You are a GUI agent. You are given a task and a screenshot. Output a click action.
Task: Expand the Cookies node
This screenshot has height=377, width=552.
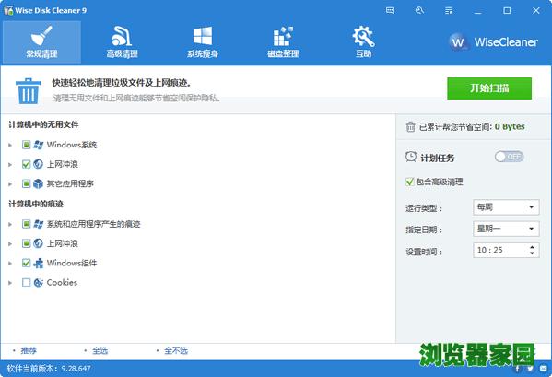point(10,283)
